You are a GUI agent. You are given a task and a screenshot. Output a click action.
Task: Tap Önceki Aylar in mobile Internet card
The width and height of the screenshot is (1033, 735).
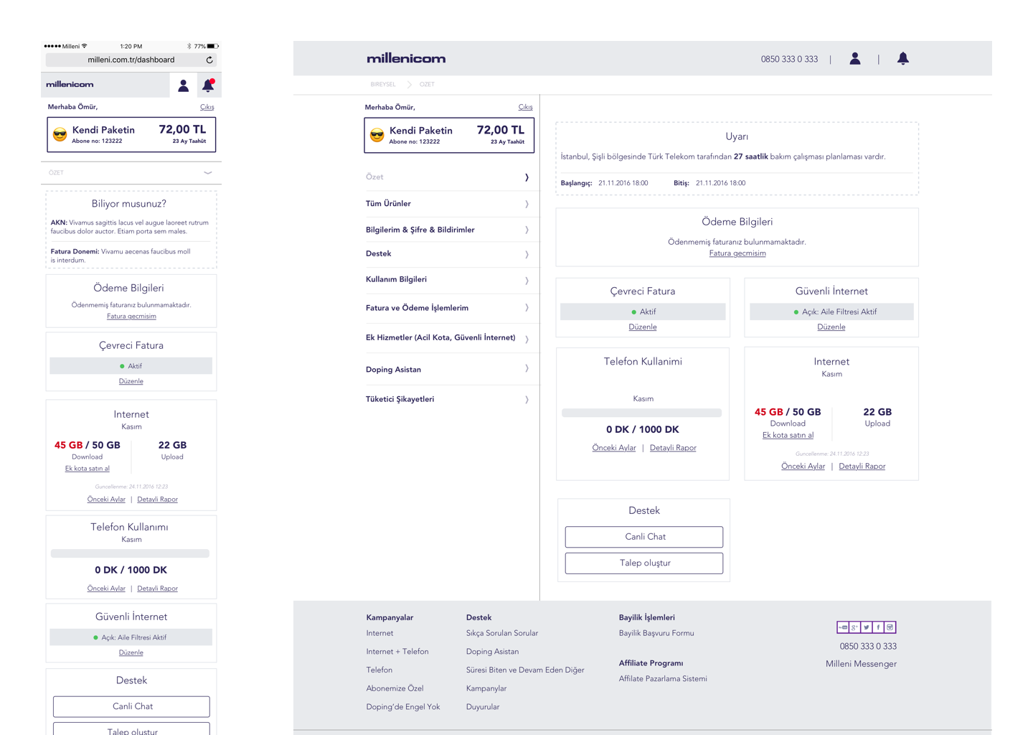(106, 500)
